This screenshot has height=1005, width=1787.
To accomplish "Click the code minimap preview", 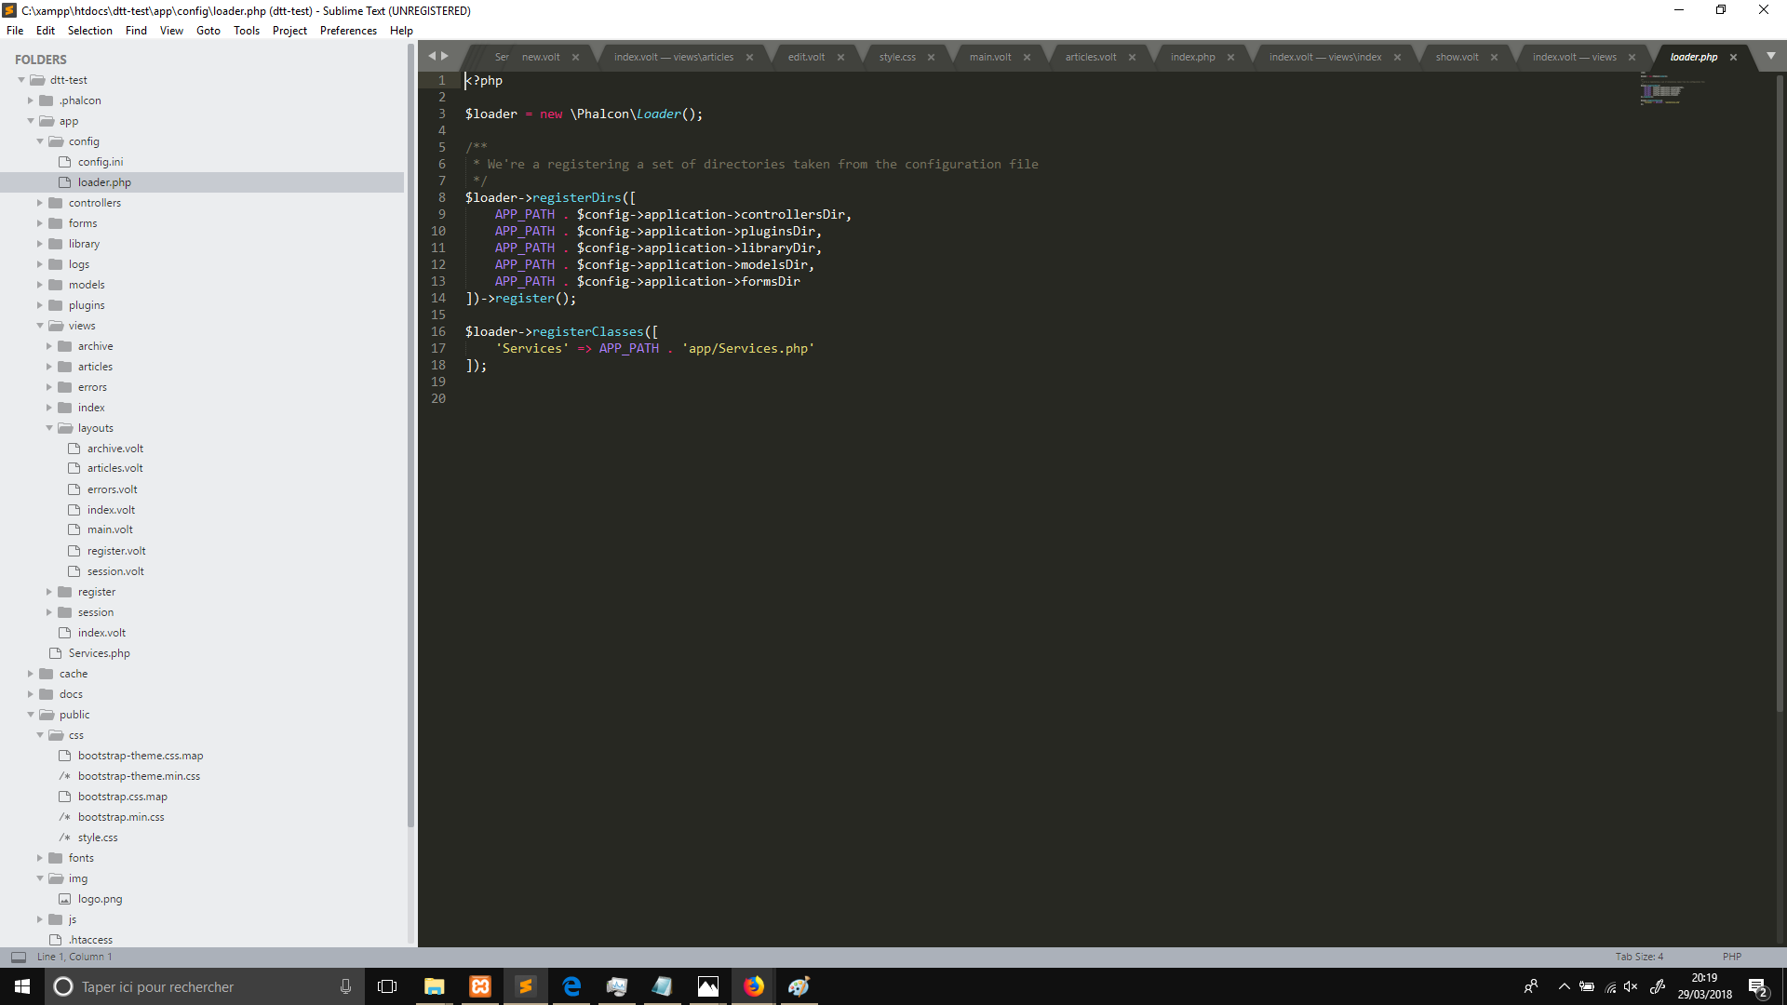I will click(x=1673, y=90).
